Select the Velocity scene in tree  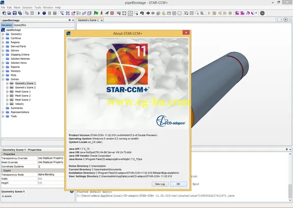point(19,104)
